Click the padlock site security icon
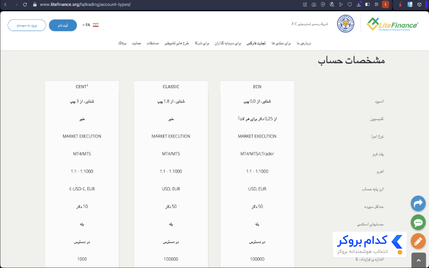Screen dimensions: 429x268 [x=34, y=4]
